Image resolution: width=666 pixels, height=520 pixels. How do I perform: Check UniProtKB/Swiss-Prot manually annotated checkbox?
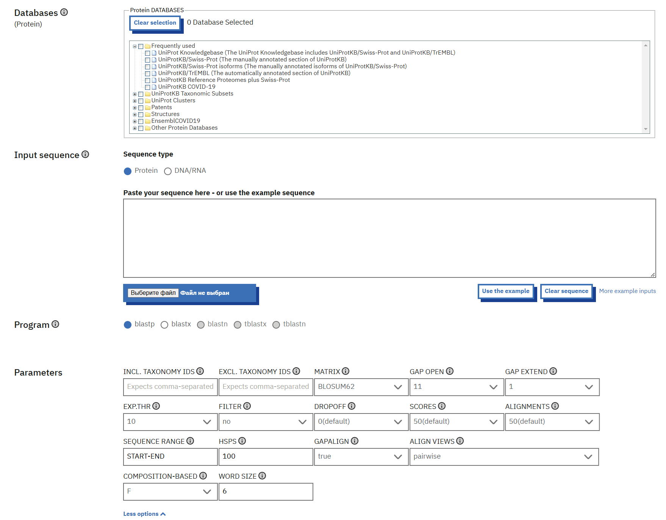148,60
